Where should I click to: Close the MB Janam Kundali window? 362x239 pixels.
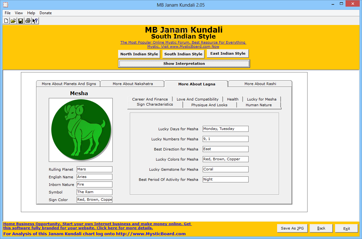click(353, 4)
